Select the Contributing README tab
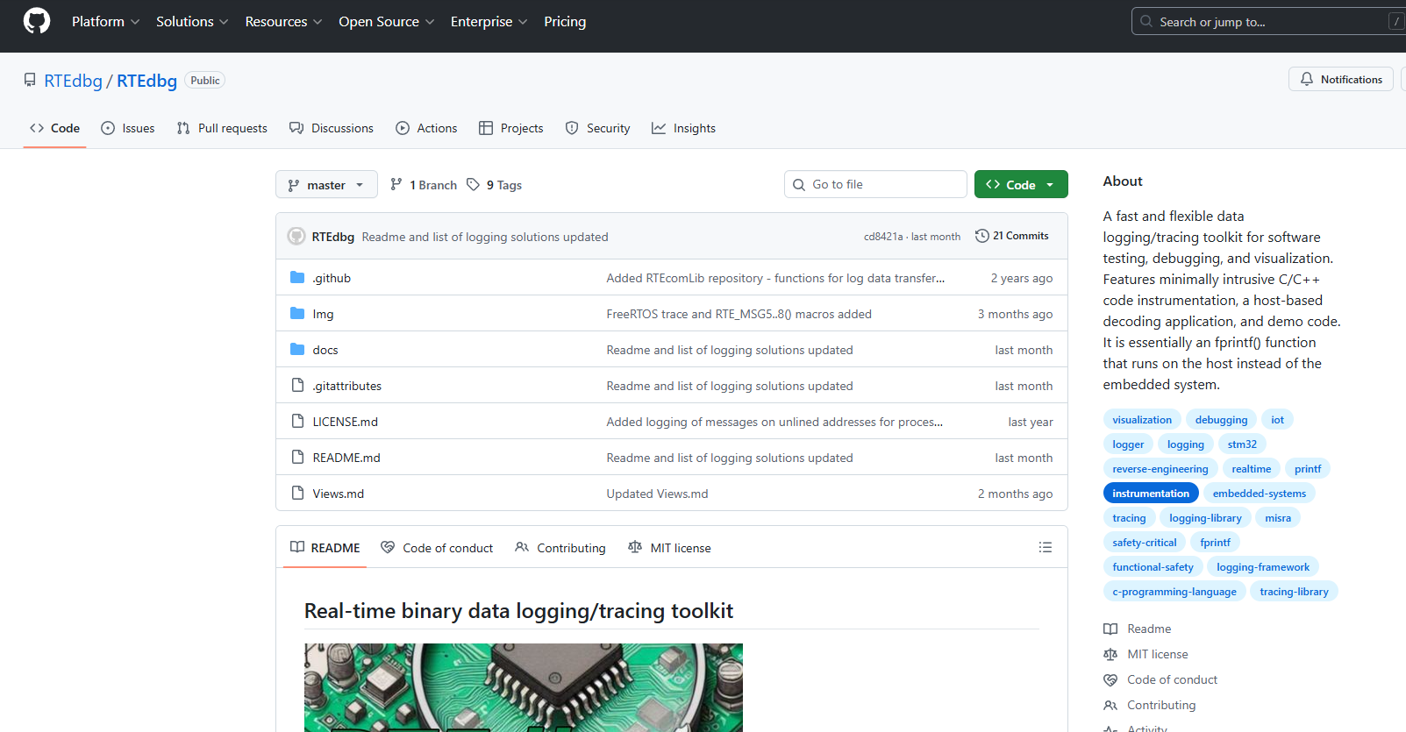This screenshot has width=1406, height=732. (560, 548)
